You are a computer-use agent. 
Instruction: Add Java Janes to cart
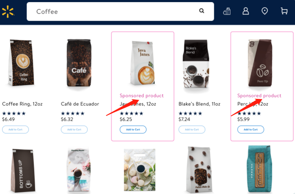pos(133,129)
